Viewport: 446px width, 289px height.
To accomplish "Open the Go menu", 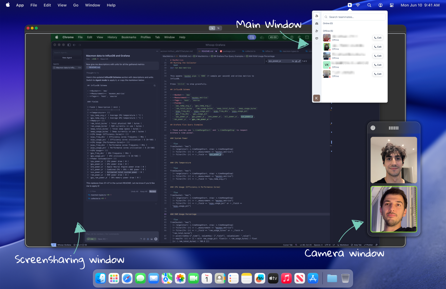I will coord(76,5).
